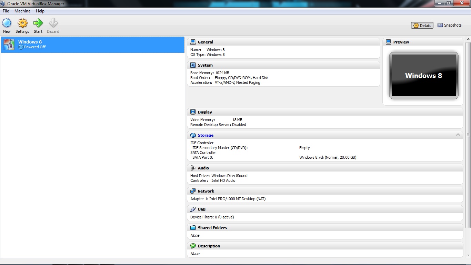Click the Name Windows 8 line in General

pyautogui.click(x=208, y=50)
